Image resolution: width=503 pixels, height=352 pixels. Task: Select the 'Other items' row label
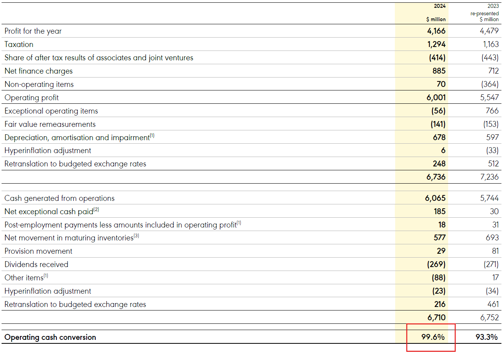pos(26,278)
